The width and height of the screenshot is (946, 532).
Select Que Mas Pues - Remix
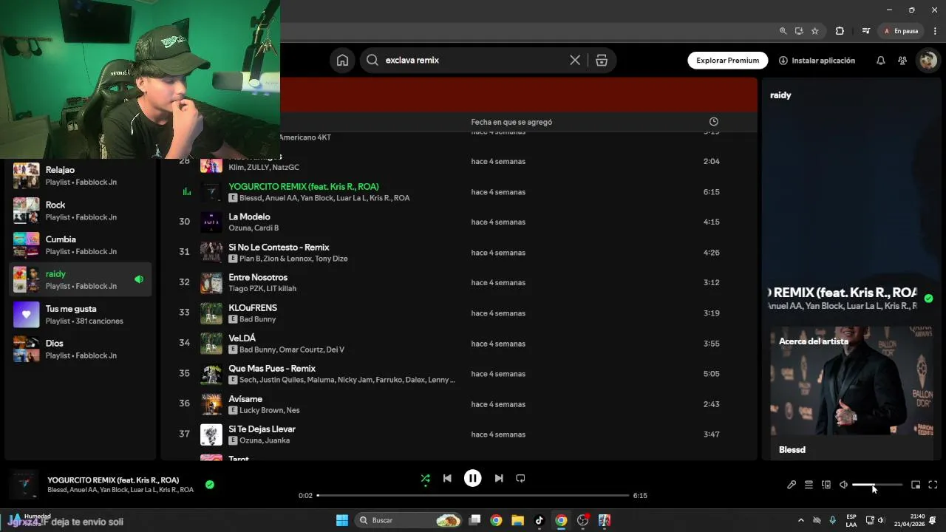point(272,369)
